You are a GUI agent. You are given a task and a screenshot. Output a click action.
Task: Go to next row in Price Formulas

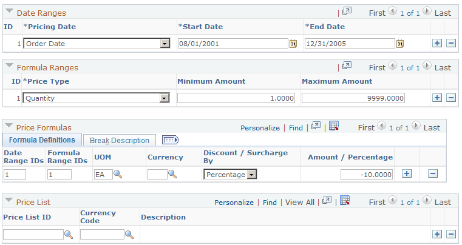[x=416, y=126]
